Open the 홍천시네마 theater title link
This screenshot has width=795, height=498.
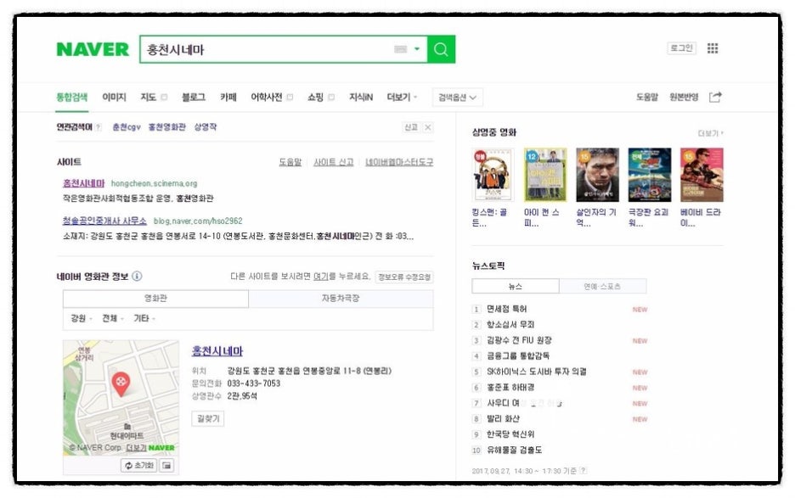pyautogui.click(x=217, y=350)
